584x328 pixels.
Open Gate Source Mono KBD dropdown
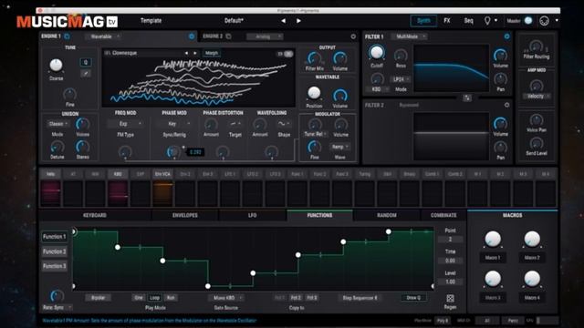pyautogui.click(x=226, y=298)
